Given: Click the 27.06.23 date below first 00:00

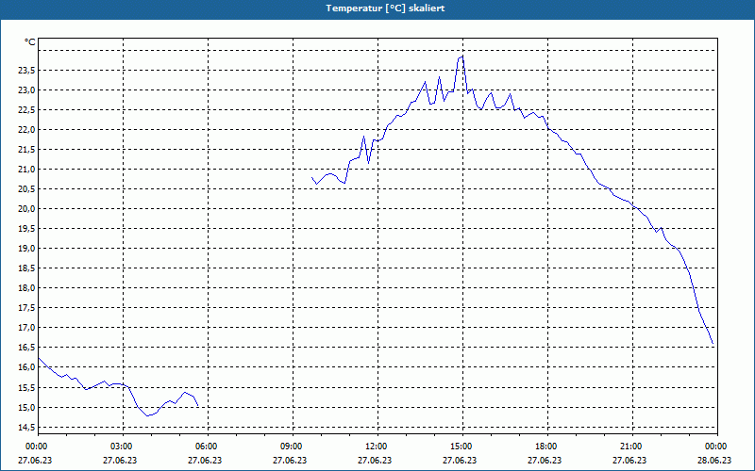Looking at the screenshot, I should point(35,461).
